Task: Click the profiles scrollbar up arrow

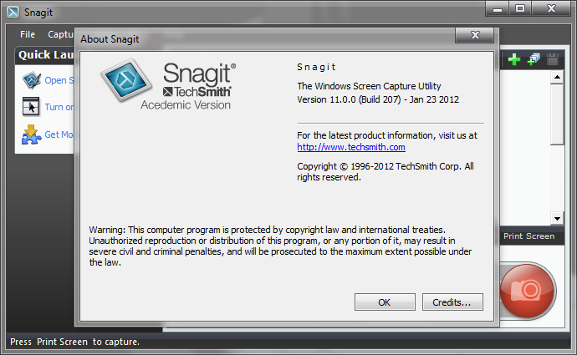Action: point(557,77)
